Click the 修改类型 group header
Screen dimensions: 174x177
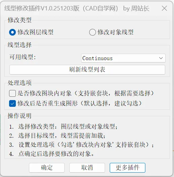pos(20,20)
